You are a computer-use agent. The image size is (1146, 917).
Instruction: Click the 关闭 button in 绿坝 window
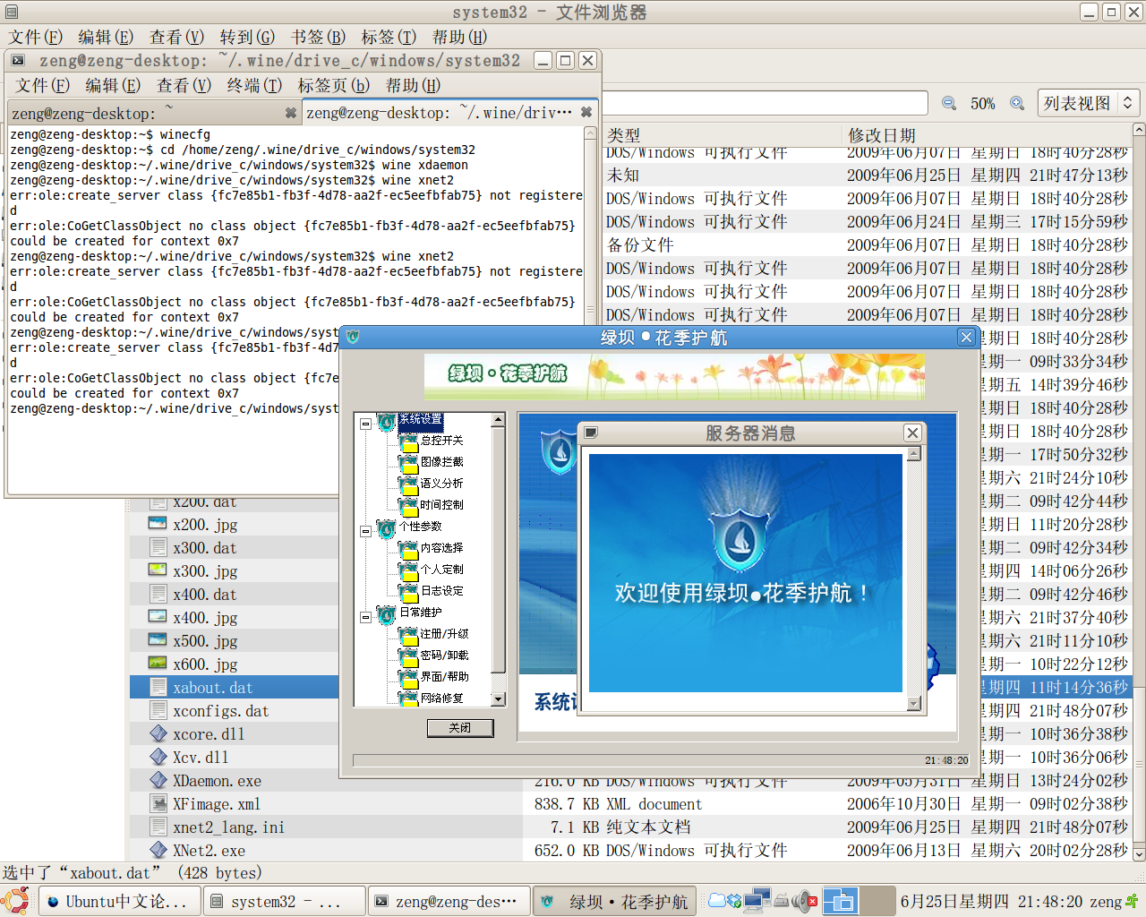[x=459, y=727]
